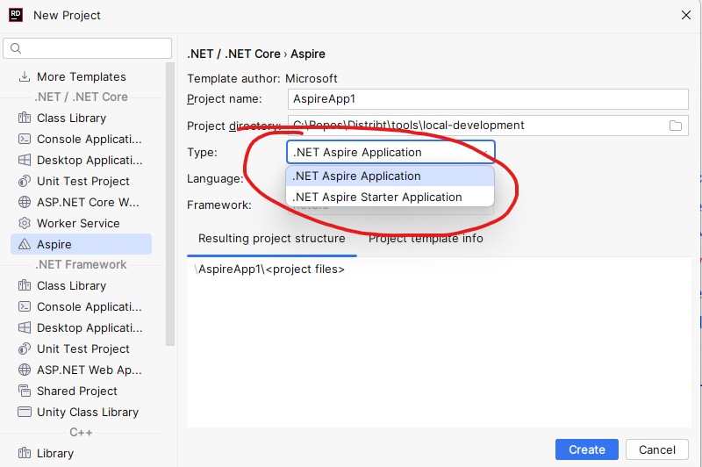Close the New Project dialog
Screen dimensions: 702x467
point(686,15)
